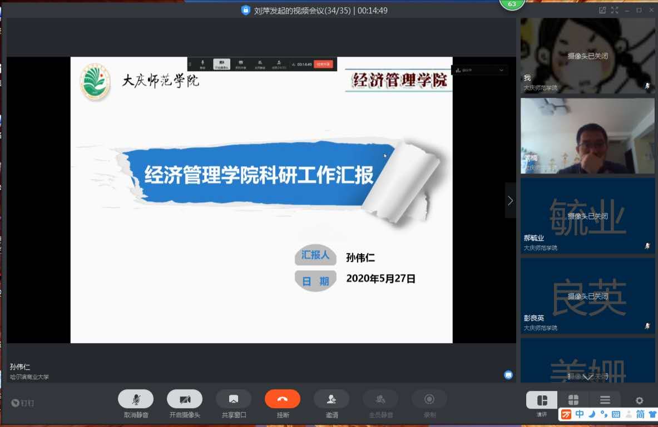658x427 pixels.
Task: Click 郝毓业 participant tile
Action: coord(587,216)
